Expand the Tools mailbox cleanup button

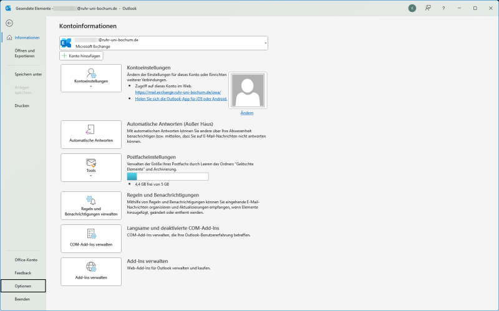tap(91, 167)
